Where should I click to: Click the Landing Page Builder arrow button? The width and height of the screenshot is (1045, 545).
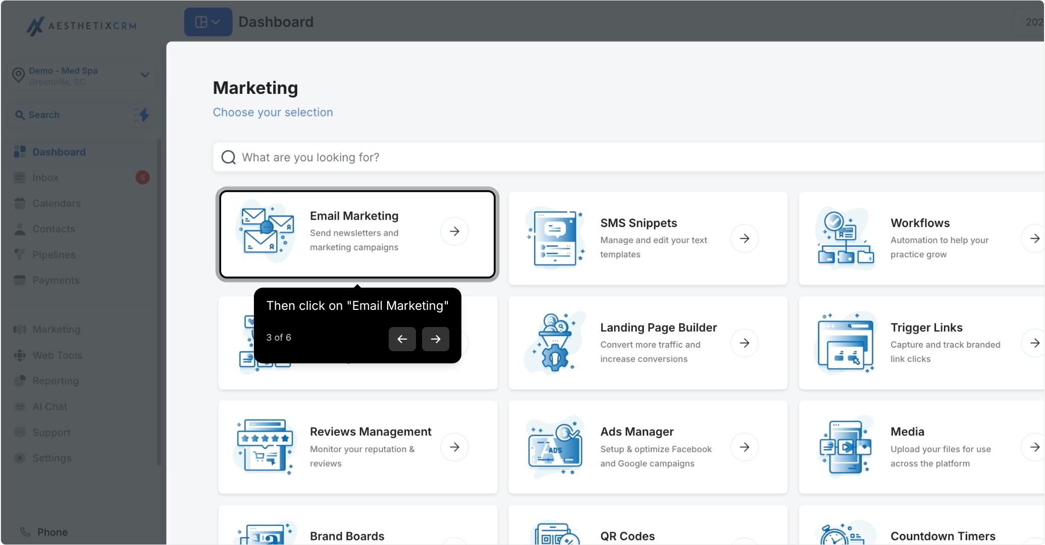coord(745,343)
